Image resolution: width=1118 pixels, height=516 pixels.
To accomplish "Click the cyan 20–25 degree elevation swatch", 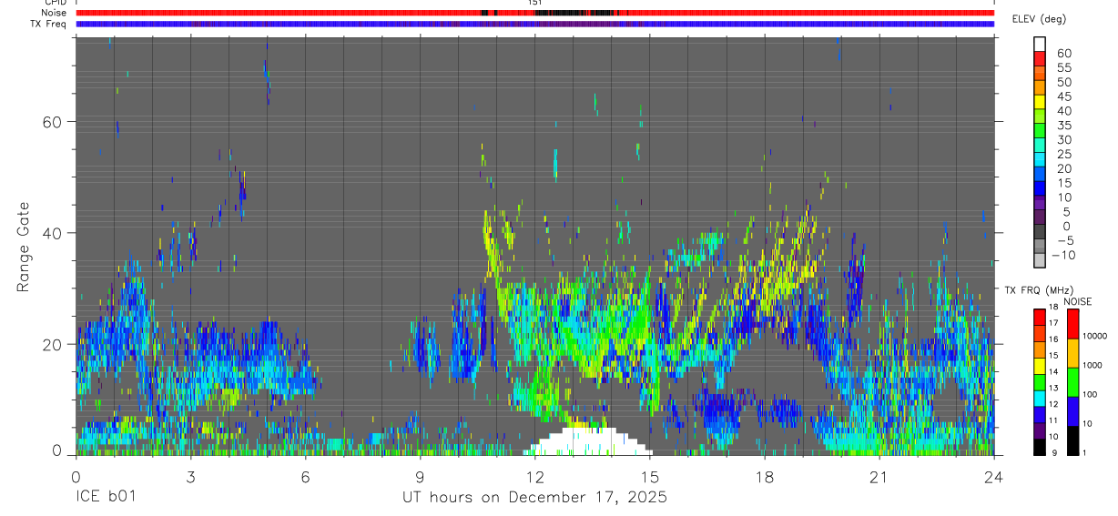I will tap(1040, 159).
